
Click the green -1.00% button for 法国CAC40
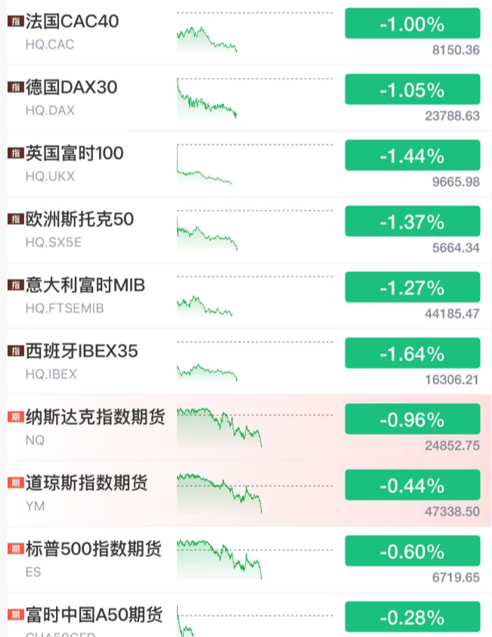(412, 25)
